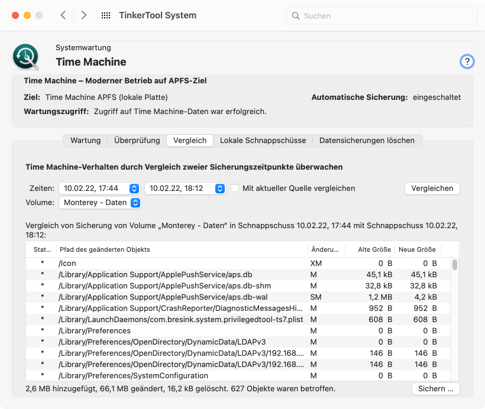Open the Volume dropdown Monterey - Daten
The height and width of the screenshot is (409, 485).
click(100, 203)
